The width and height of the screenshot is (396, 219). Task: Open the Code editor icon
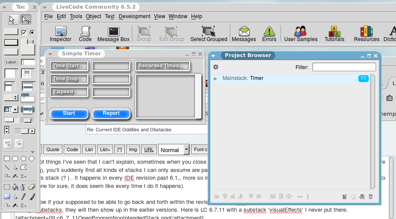click(x=85, y=34)
